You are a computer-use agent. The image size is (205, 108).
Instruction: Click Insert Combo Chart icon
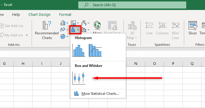click(x=84, y=30)
